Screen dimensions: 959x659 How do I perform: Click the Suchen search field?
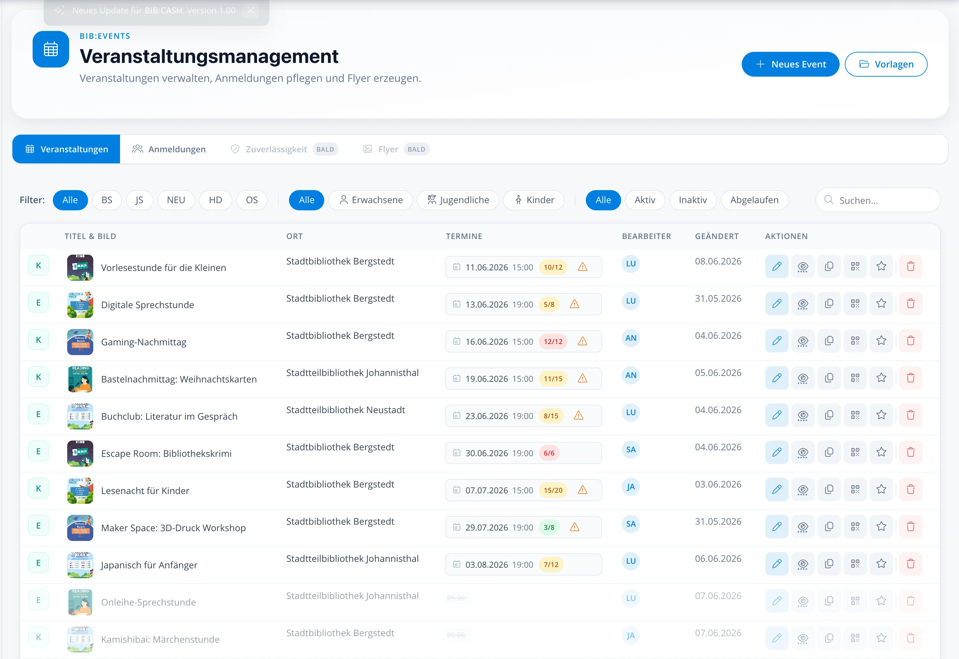pos(878,200)
